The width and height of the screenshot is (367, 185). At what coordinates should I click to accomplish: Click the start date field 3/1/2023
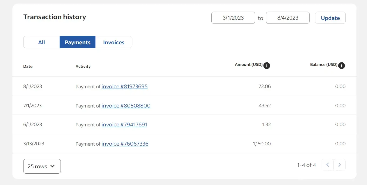[x=233, y=18]
